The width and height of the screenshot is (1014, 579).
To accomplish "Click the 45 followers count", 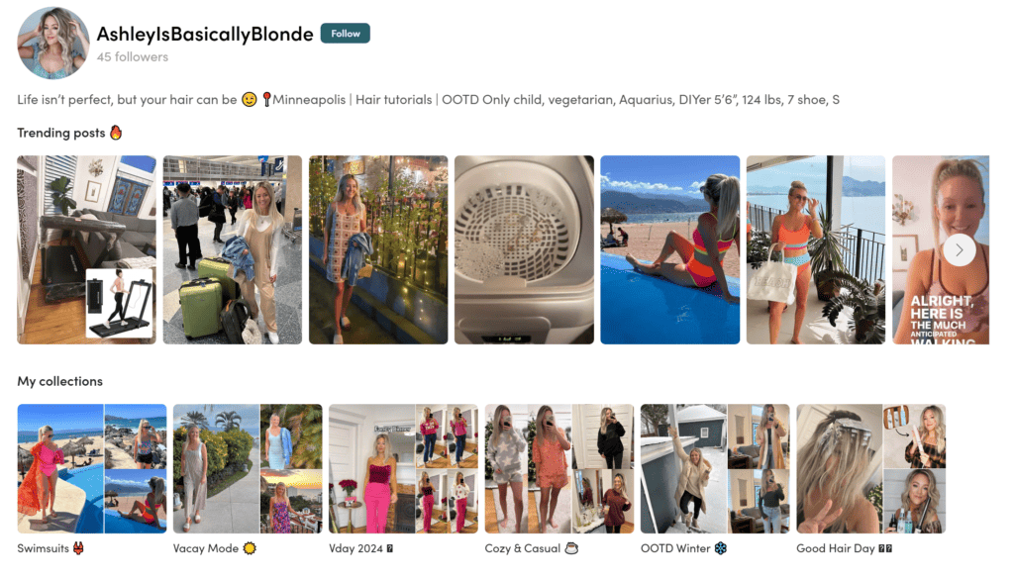I will [133, 56].
